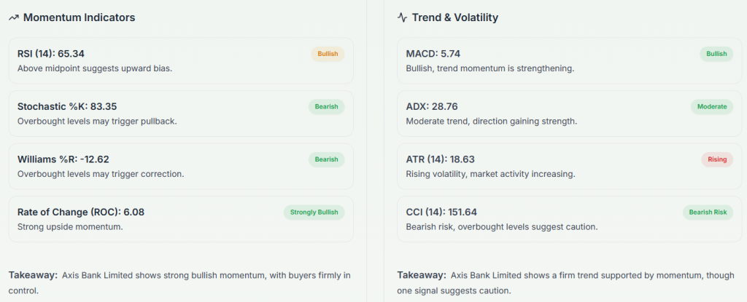Viewport: 747px width, 302px height.
Task: Select the ADX value heading
Action: 432,106
